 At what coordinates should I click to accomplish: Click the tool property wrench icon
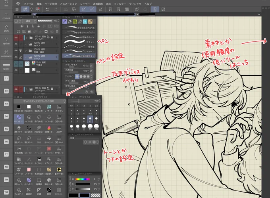pos(92,92)
